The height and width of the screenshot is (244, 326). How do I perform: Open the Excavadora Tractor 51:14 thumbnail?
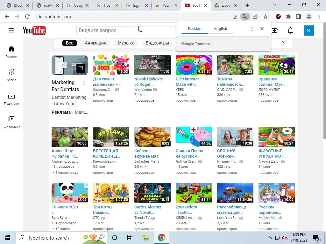pos(194,193)
